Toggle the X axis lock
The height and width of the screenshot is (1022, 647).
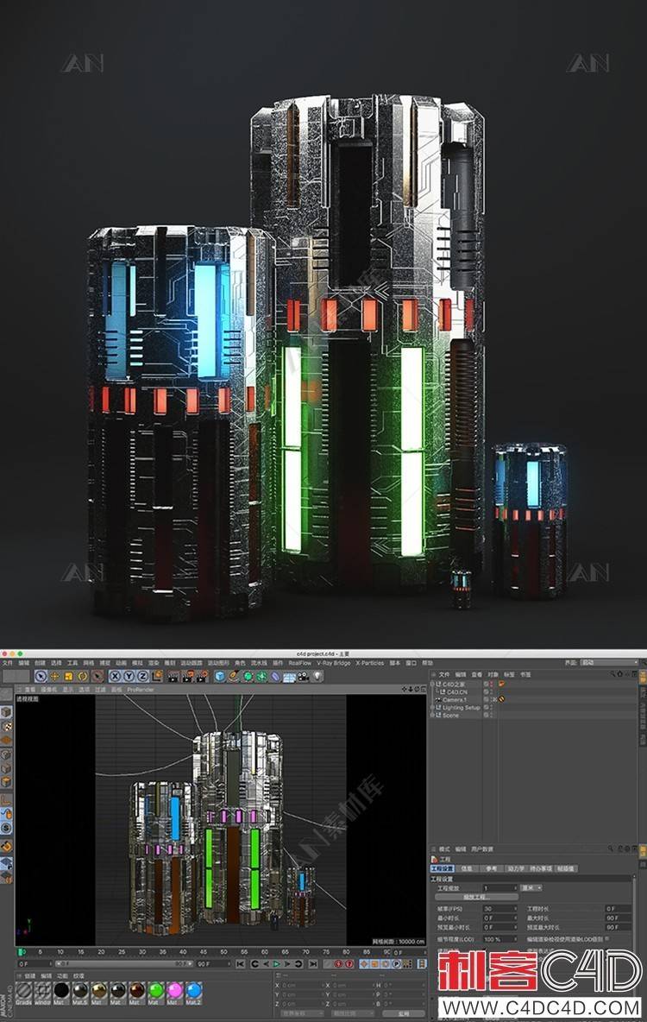[x=115, y=677]
